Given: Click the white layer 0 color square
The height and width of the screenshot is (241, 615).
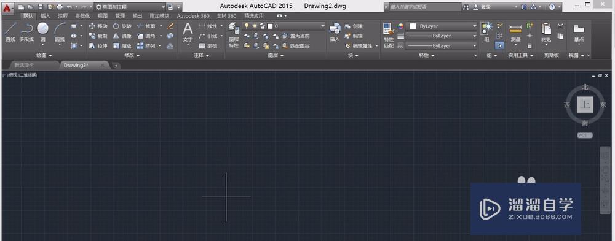Looking at the screenshot, I should (270, 26).
